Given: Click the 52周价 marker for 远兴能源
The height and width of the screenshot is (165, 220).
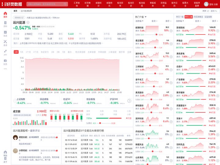Looking at the screenshot, I should pos(100,123).
